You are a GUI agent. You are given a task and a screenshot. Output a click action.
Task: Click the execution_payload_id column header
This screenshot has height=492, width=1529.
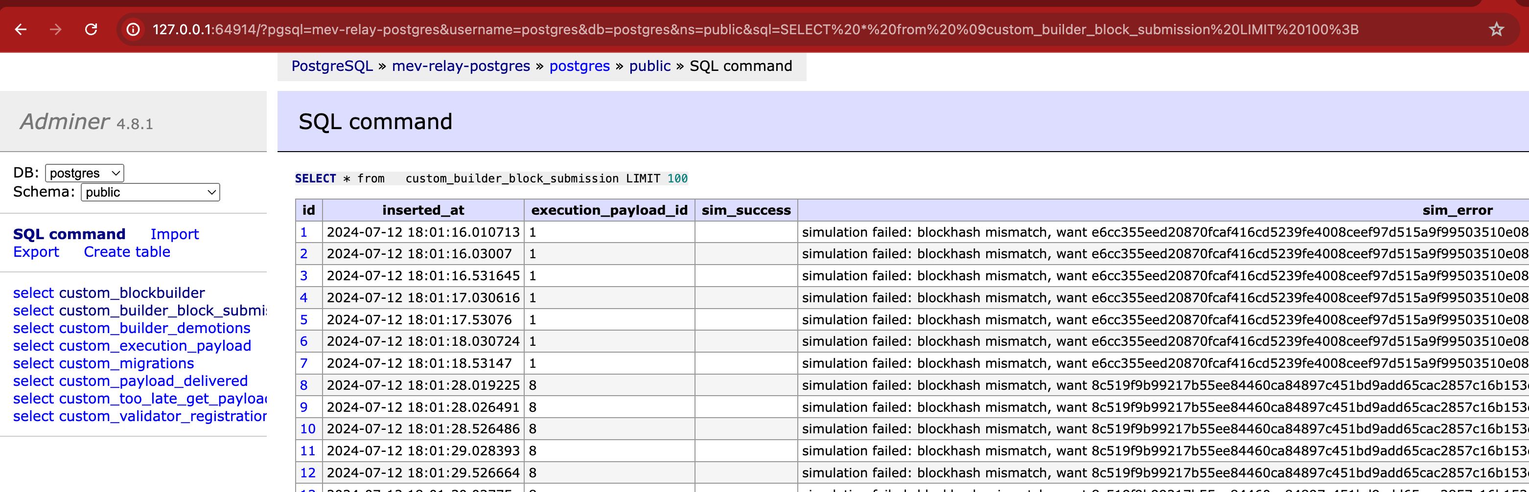tap(609, 210)
